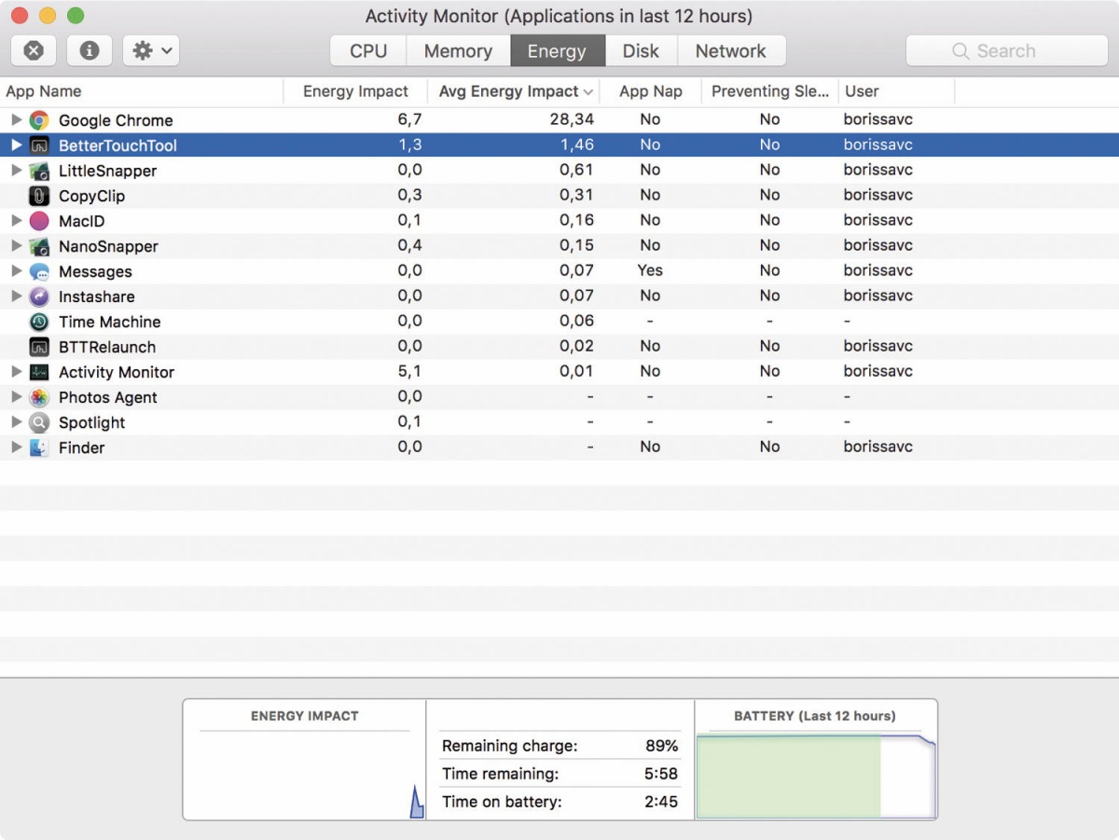This screenshot has width=1119, height=840.
Task: Click the Messages speech bubble icon
Action: [39, 271]
